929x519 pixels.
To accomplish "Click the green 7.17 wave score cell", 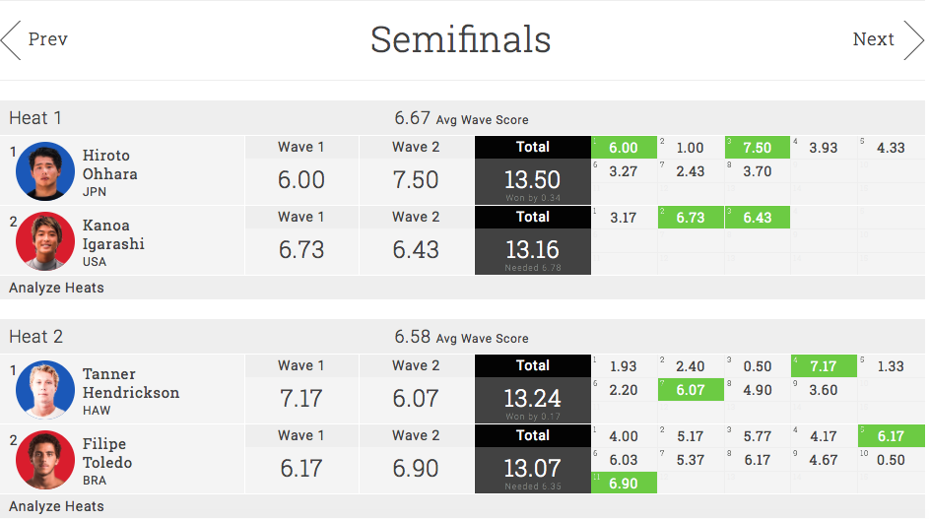I will pyautogui.click(x=823, y=366).
